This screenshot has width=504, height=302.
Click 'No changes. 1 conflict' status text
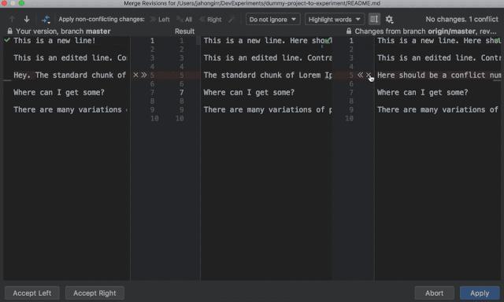pyautogui.click(x=461, y=19)
